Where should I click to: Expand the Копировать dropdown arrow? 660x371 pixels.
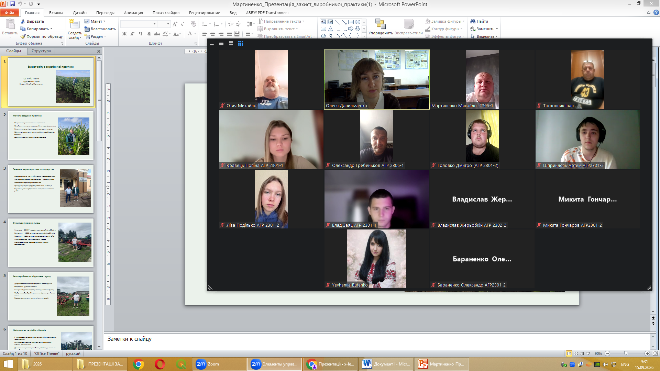point(52,29)
